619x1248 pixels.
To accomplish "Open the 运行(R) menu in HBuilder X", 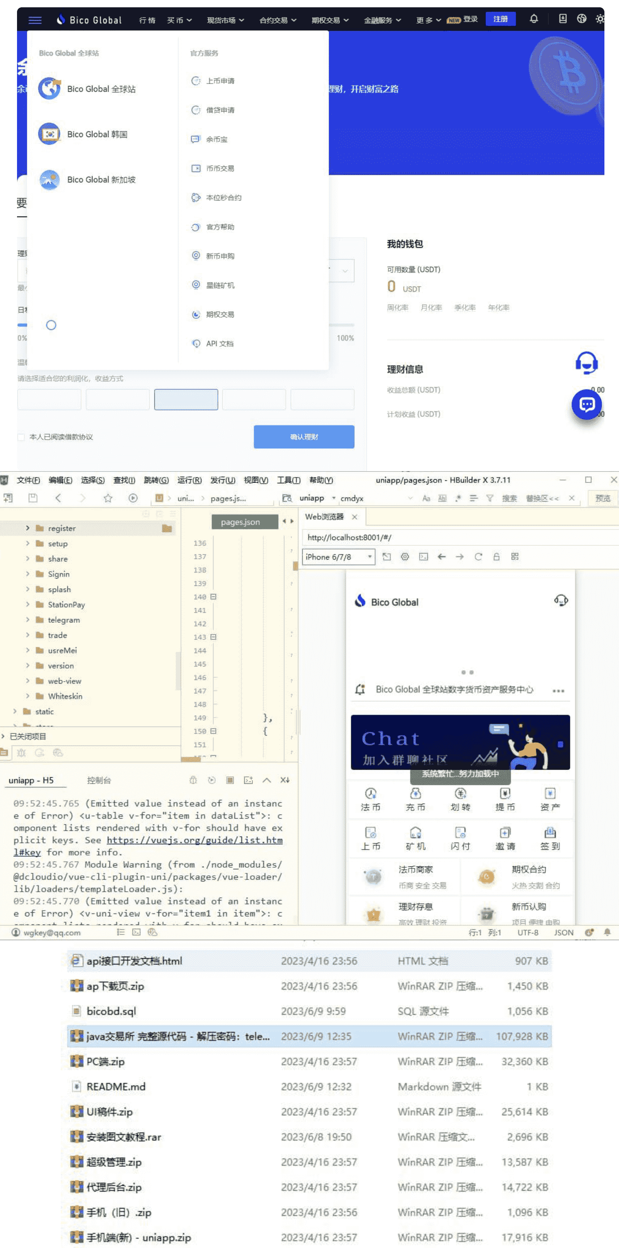I will coord(189,480).
